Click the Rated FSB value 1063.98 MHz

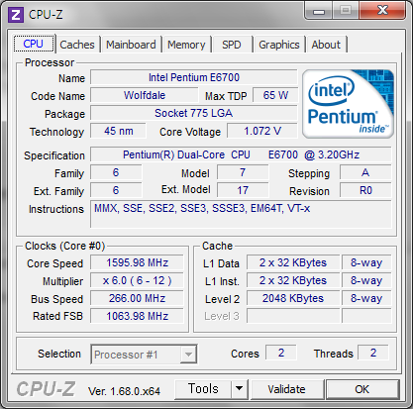tap(137, 316)
